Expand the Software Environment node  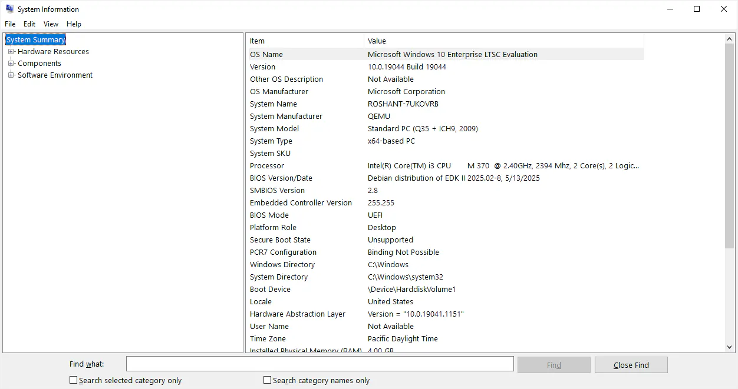click(x=11, y=75)
